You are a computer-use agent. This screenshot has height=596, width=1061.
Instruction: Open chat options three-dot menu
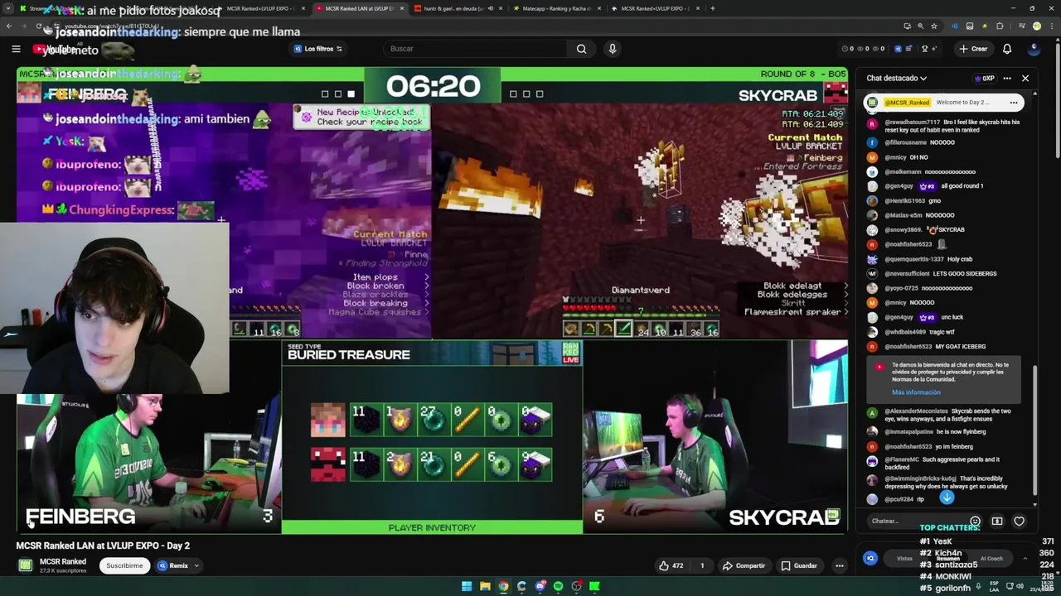(x=1007, y=79)
